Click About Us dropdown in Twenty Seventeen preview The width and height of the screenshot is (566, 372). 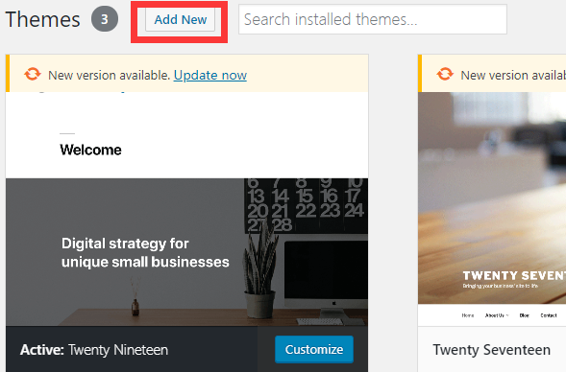(x=497, y=315)
